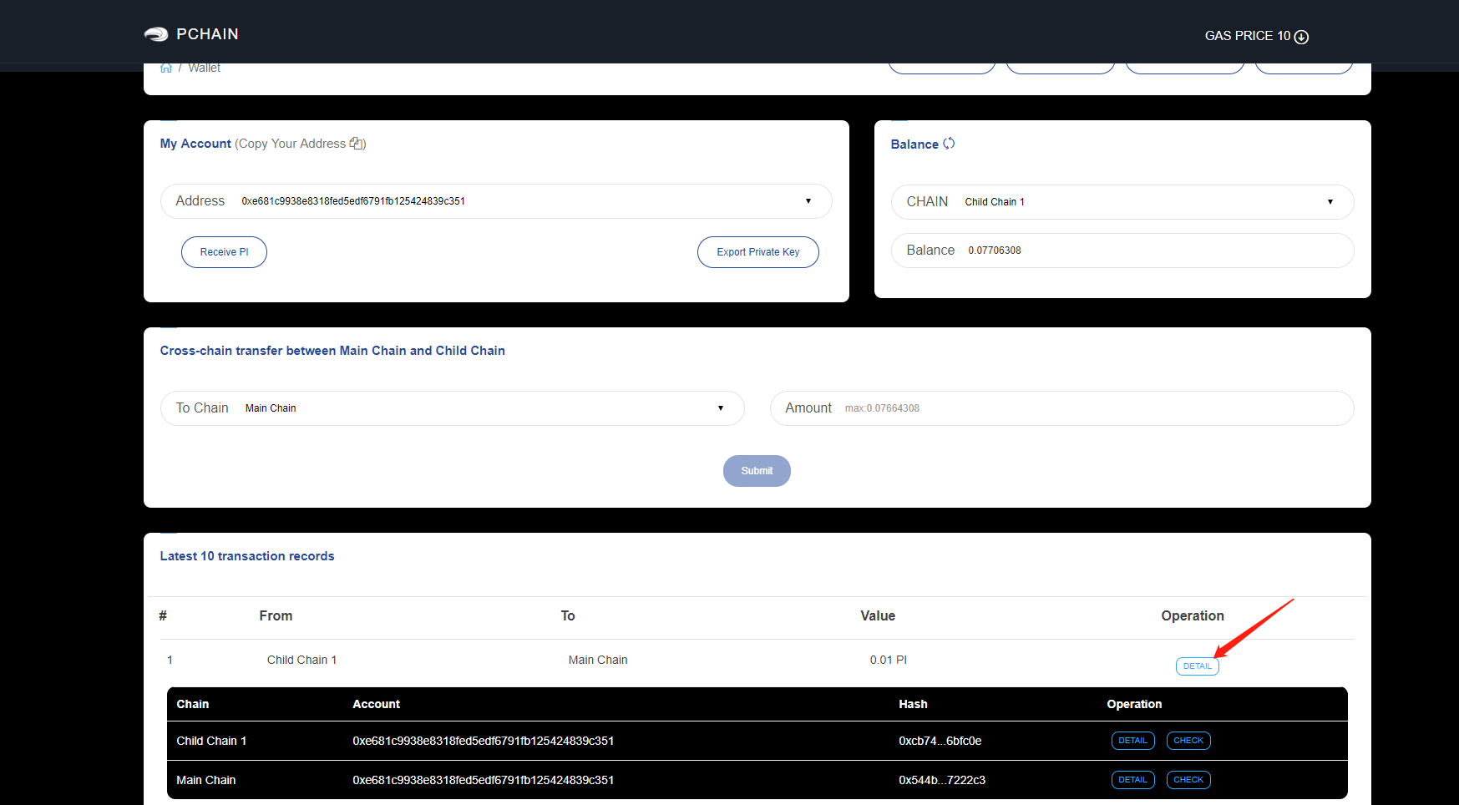Click the Balance value field
Image resolution: width=1459 pixels, height=805 pixels.
pyautogui.click(x=1153, y=251)
